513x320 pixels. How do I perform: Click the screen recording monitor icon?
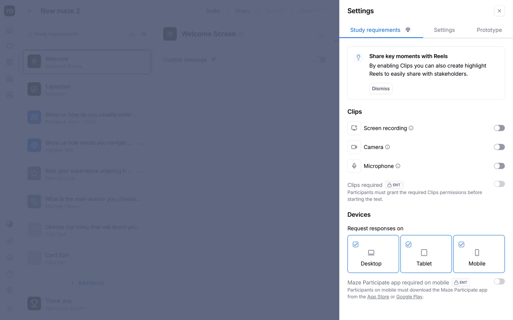[354, 128]
